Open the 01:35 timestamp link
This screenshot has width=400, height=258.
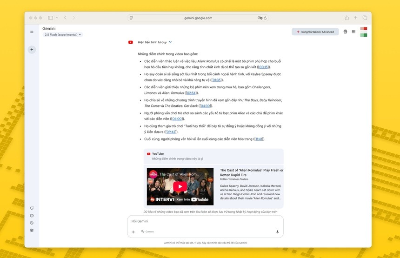(217, 80)
